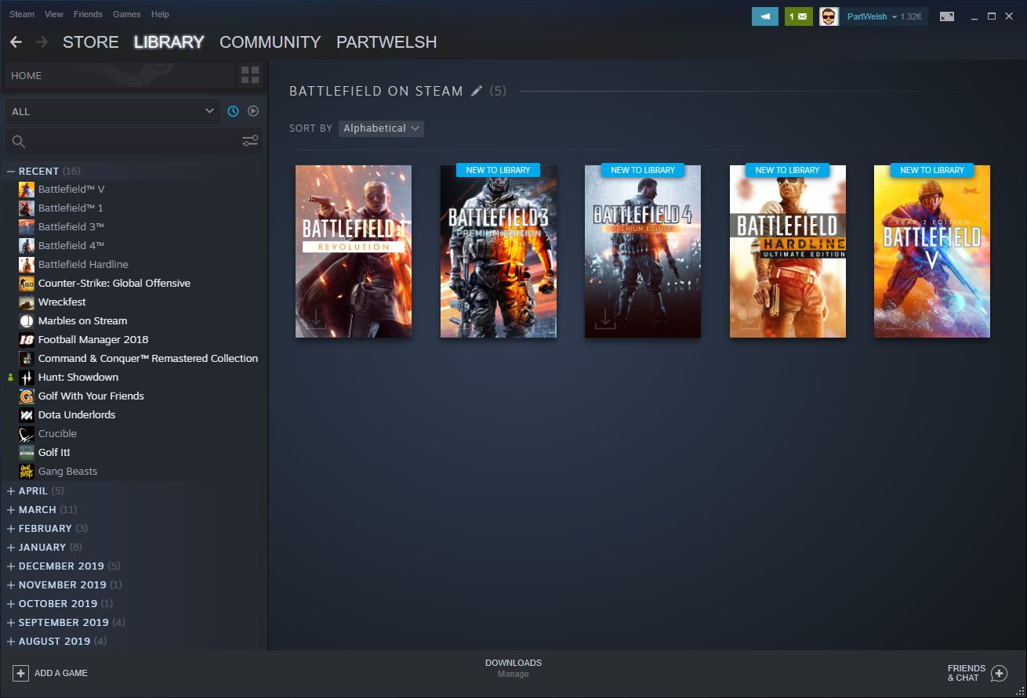Open the announcements megaphone icon
1027x698 pixels.
click(x=764, y=16)
